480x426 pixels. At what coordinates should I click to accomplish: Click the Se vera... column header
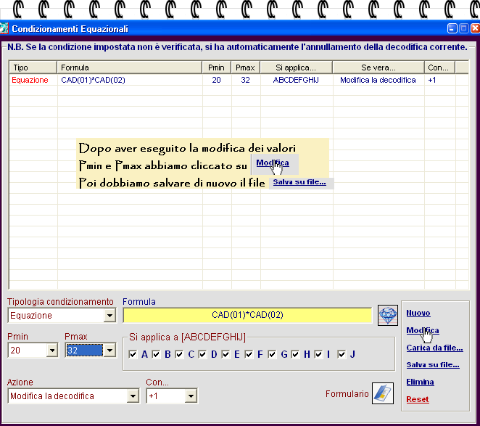[x=378, y=67]
